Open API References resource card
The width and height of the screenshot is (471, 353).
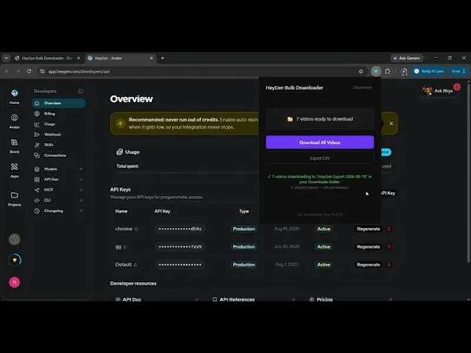pyautogui.click(x=254, y=299)
